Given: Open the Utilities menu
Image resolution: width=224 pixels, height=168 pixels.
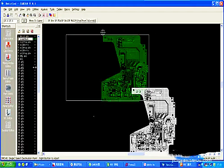Looking at the screenshot, I should tap(35, 9).
